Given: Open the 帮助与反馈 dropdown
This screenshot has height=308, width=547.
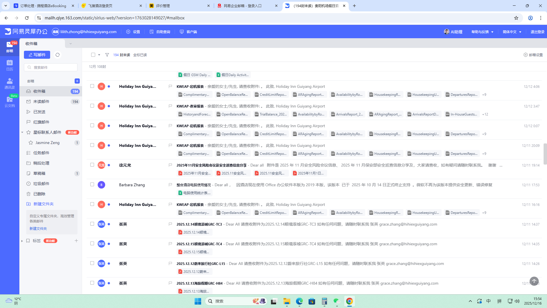Looking at the screenshot, I should (x=482, y=32).
